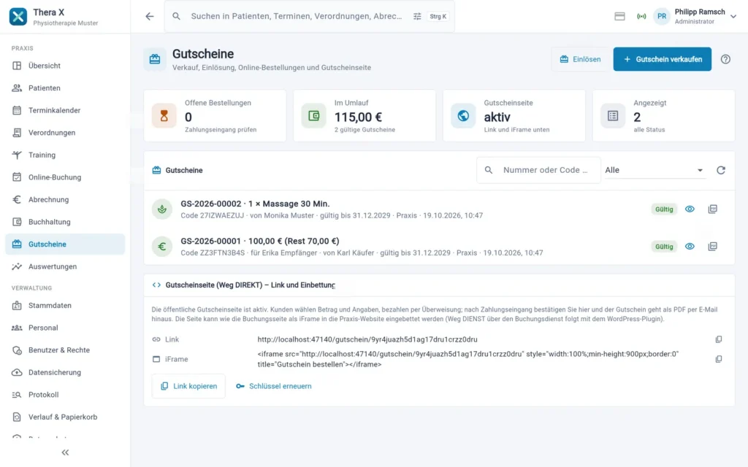Click the PR user avatar
The height and width of the screenshot is (467, 748).
pos(662,16)
